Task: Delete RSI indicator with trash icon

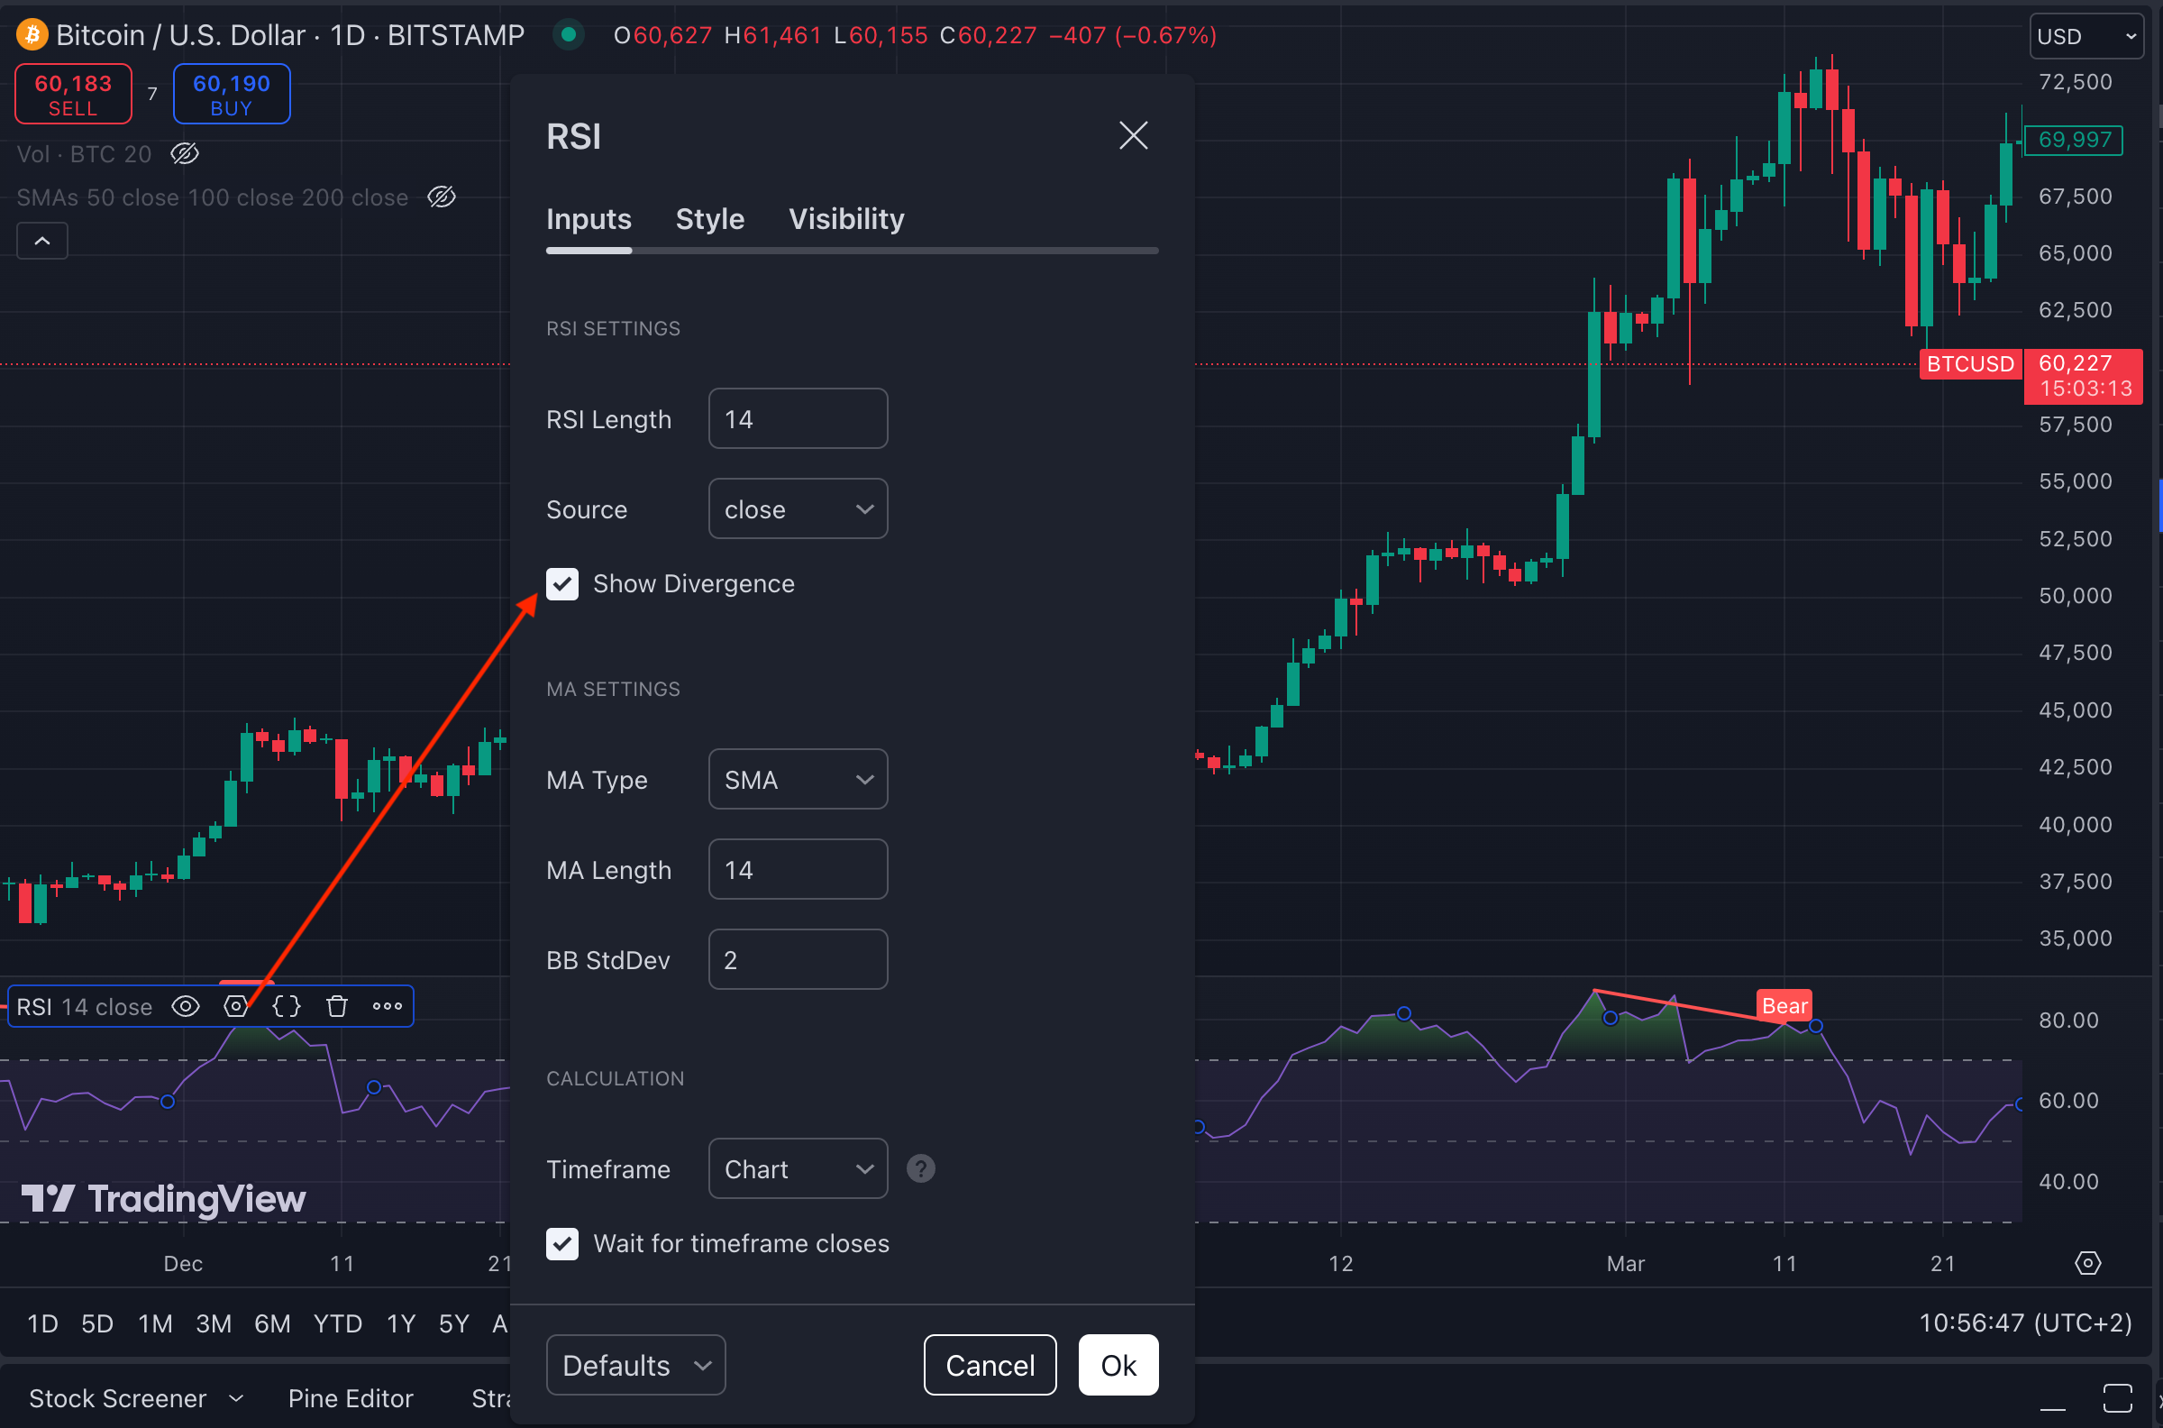Action: point(337,1006)
